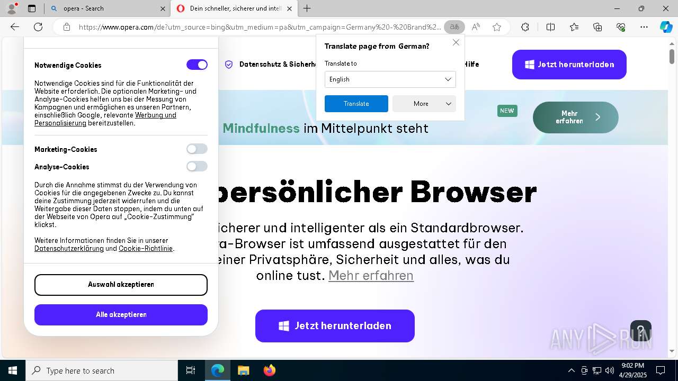Open the clock showing 9:02 PM
This screenshot has width=678, height=381.
click(632, 370)
